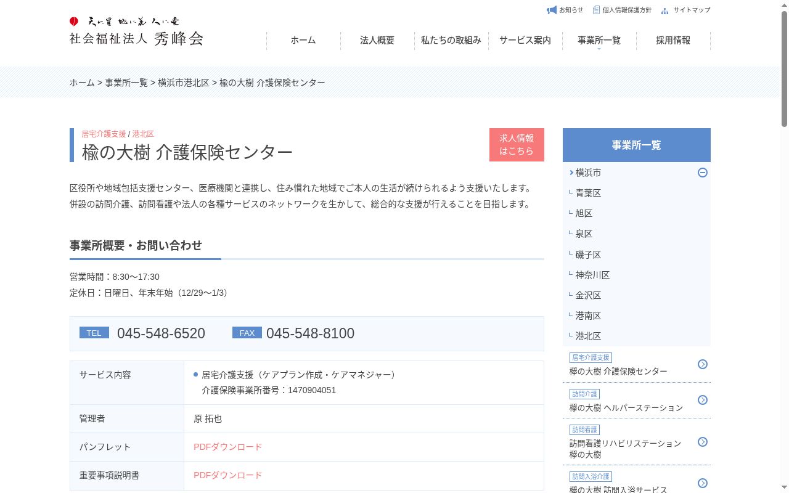Open arrow icon beside 訪問入浴サービス
Screen dimensions: 789x493
[x=703, y=483]
